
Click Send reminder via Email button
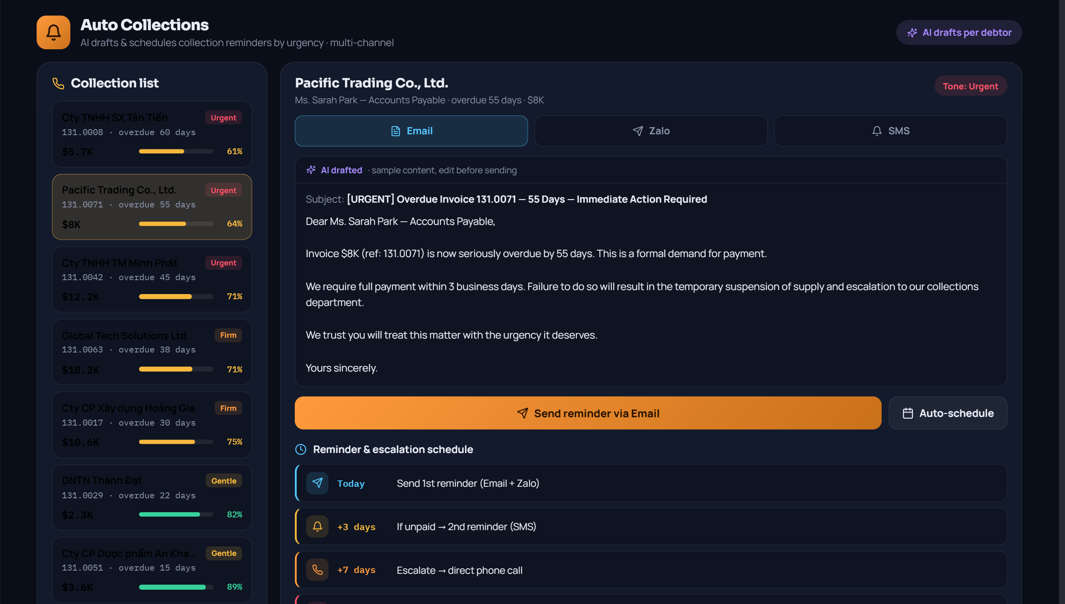coord(588,413)
